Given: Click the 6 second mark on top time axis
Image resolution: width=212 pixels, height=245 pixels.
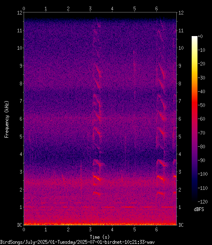Looking at the screenshot, I should (x=157, y=9).
